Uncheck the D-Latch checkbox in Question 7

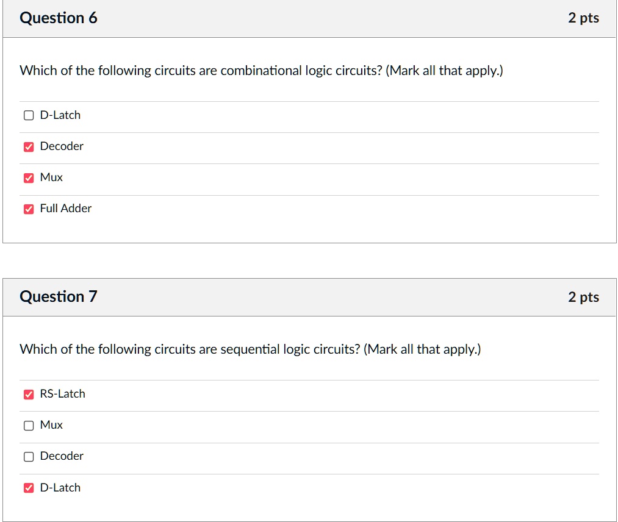pyautogui.click(x=29, y=488)
